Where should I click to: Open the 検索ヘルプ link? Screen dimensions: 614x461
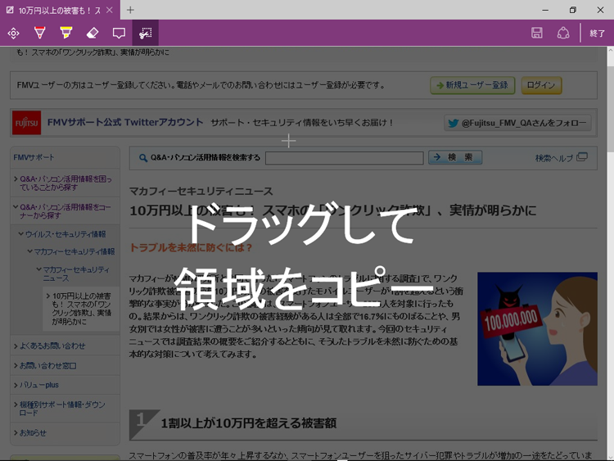pyautogui.click(x=561, y=158)
